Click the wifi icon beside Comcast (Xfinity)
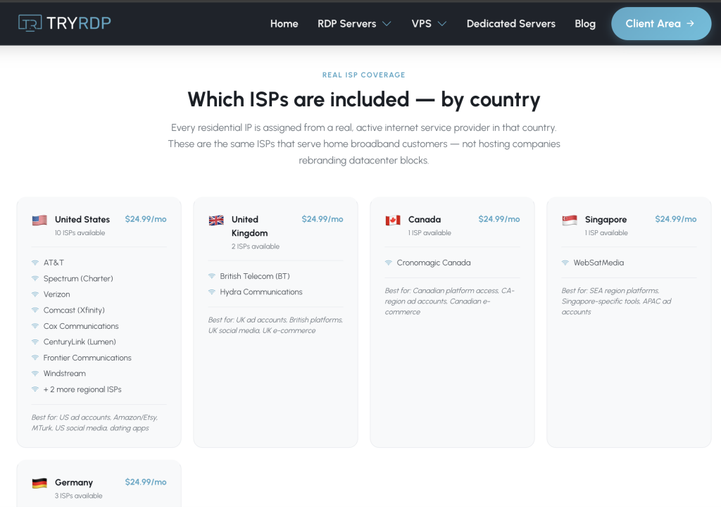721x507 pixels. coord(35,310)
